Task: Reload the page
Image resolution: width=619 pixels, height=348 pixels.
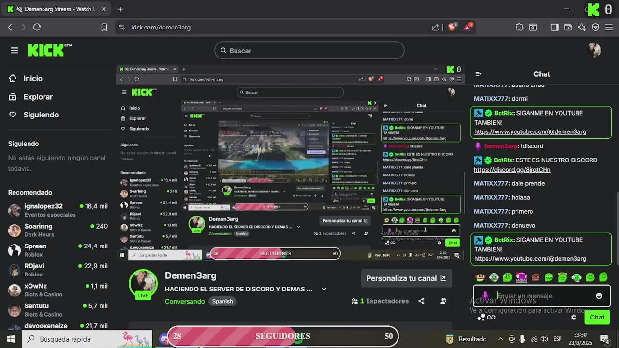Action: 37,27
